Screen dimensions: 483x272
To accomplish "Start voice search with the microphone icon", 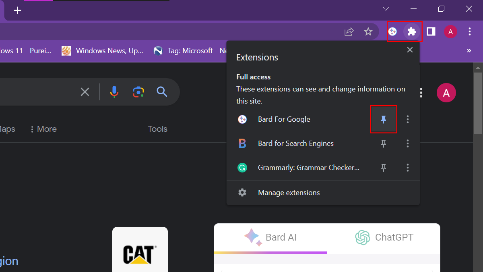I will pos(114,92).
